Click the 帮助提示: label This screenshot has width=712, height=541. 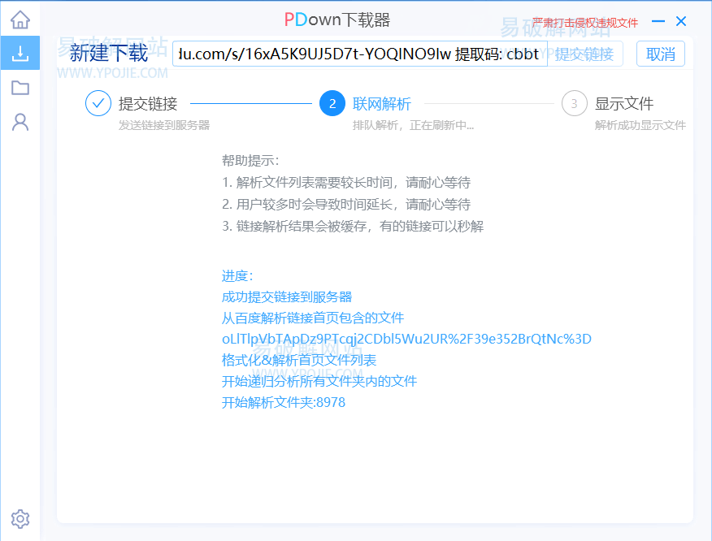click(250, 161)
